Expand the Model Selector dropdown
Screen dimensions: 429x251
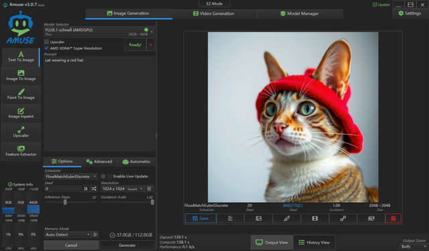(99, 31)
